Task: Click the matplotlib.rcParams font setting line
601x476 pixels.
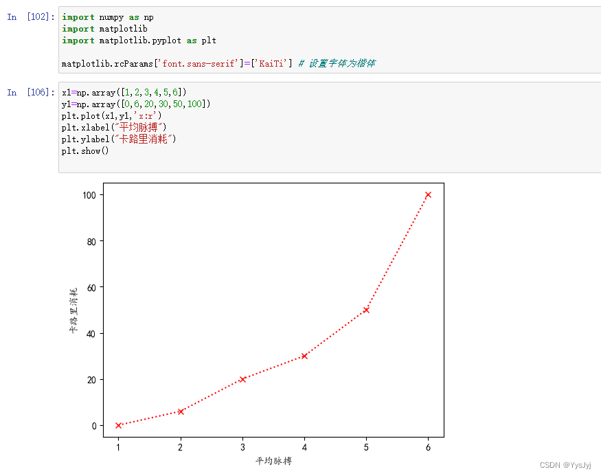Action: (x=219, y=63)
